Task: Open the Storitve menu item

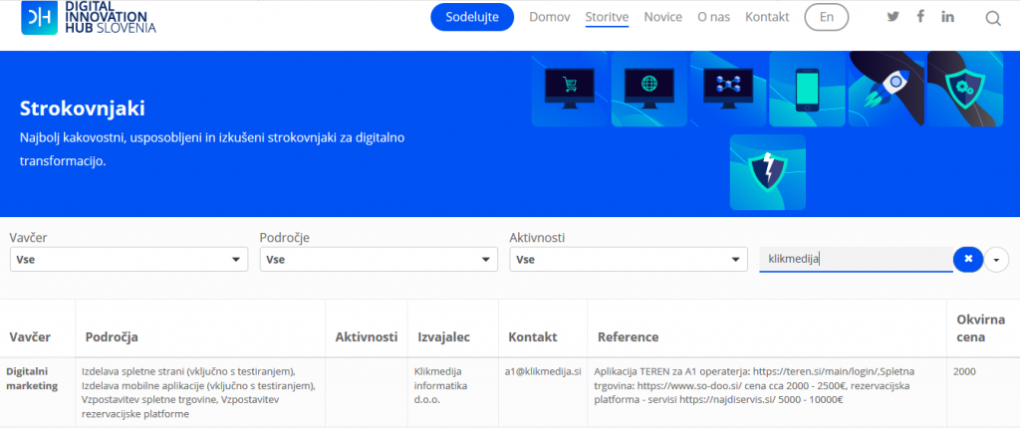Action: [x=607, y=17]
